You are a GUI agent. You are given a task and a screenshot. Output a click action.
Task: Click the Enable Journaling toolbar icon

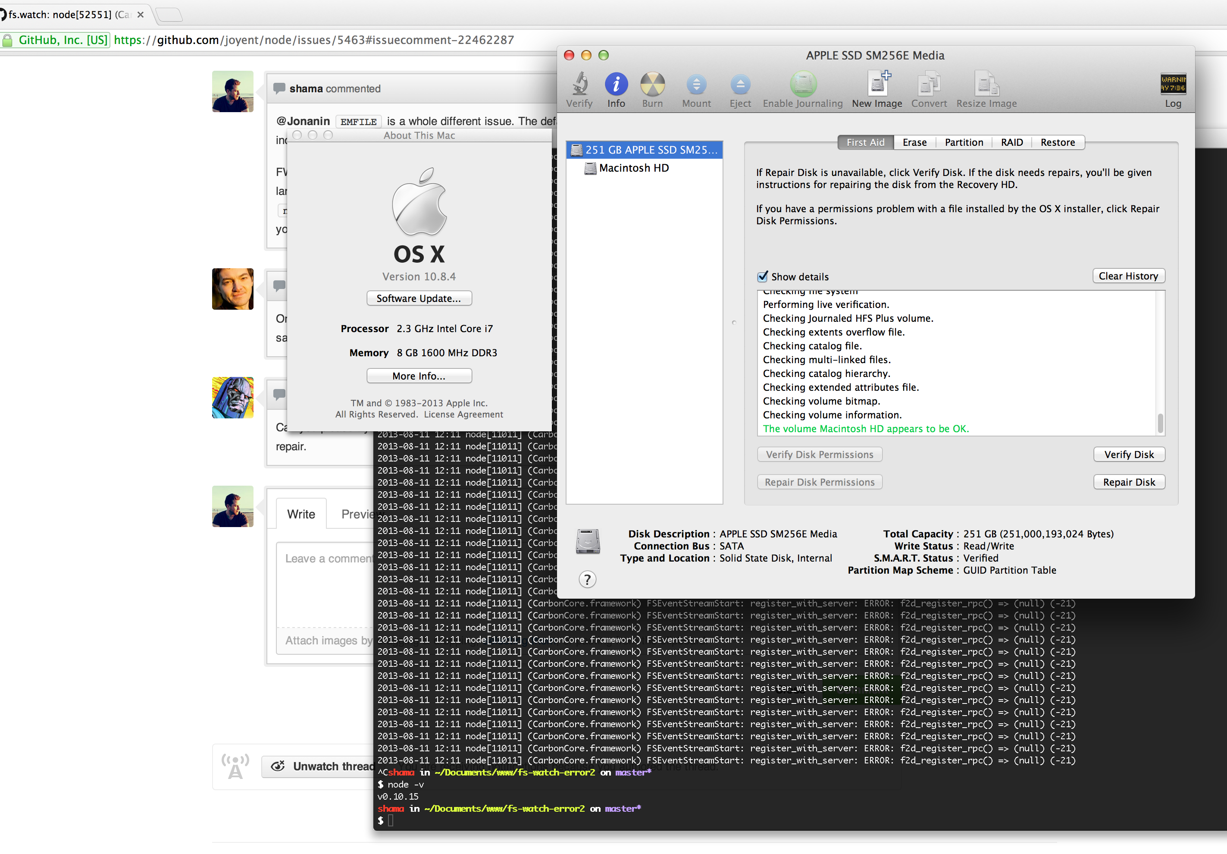coord(802,90)
